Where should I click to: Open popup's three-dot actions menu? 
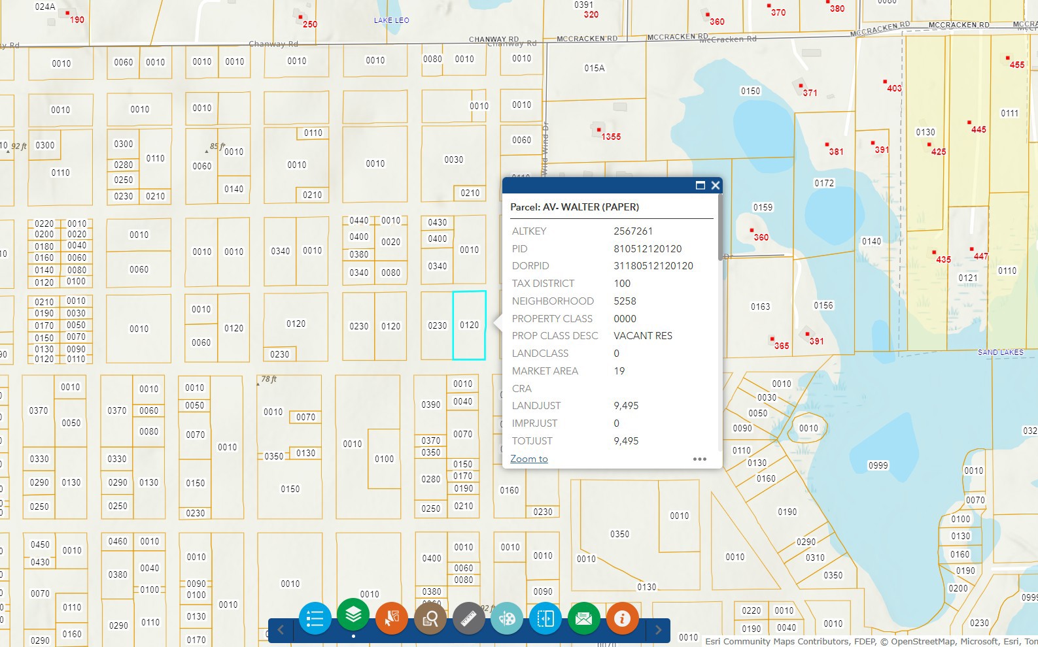coord(699,459)
